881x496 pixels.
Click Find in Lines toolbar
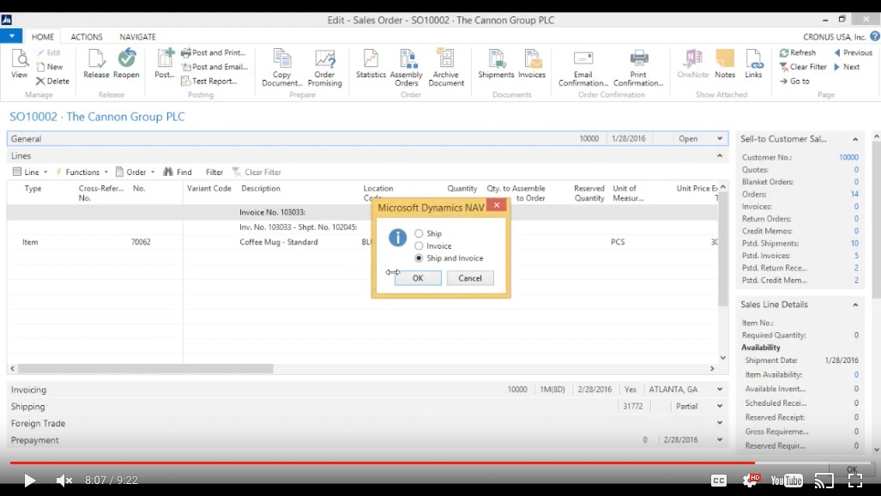tap(178, 172)
